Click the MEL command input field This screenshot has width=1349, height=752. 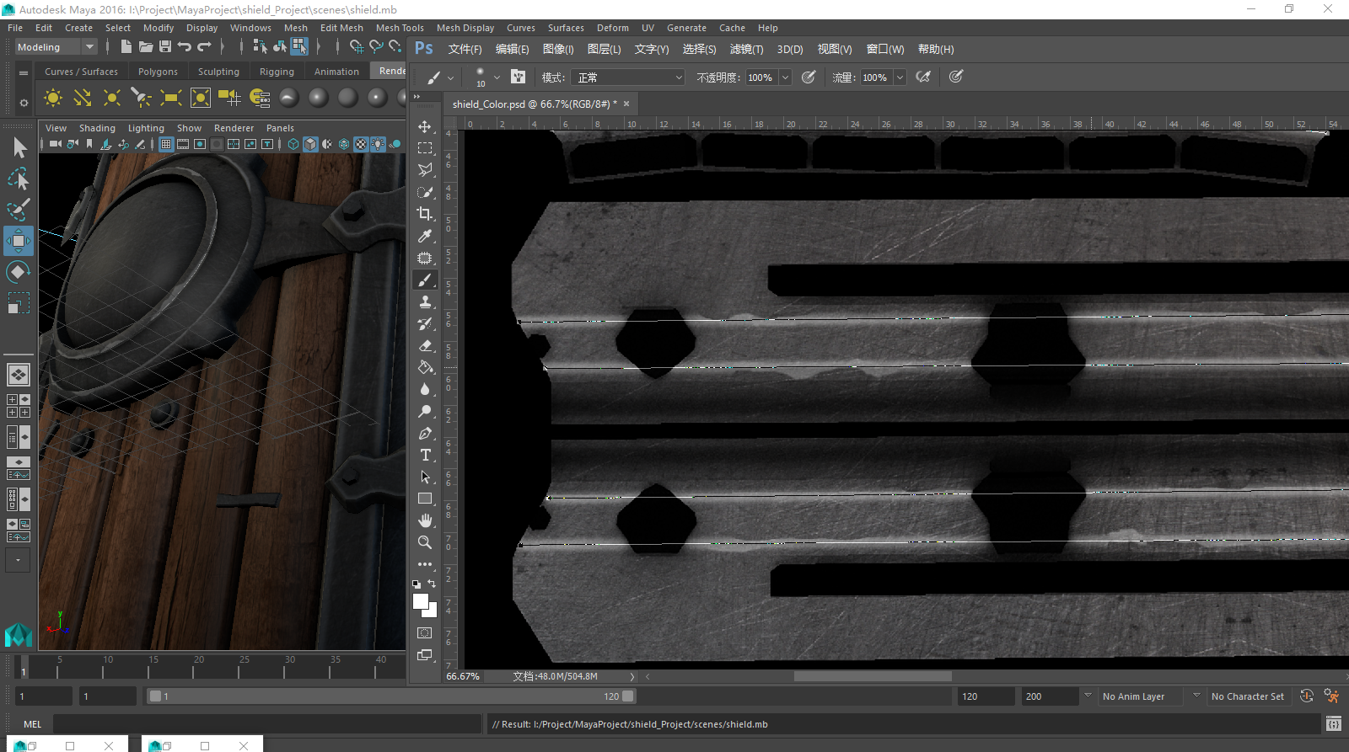[x=266, y=724]
